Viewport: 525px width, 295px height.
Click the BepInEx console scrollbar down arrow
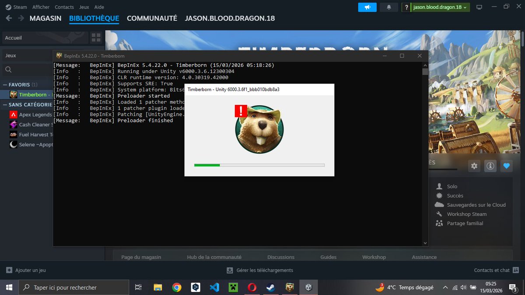click(x=425, y=243)
